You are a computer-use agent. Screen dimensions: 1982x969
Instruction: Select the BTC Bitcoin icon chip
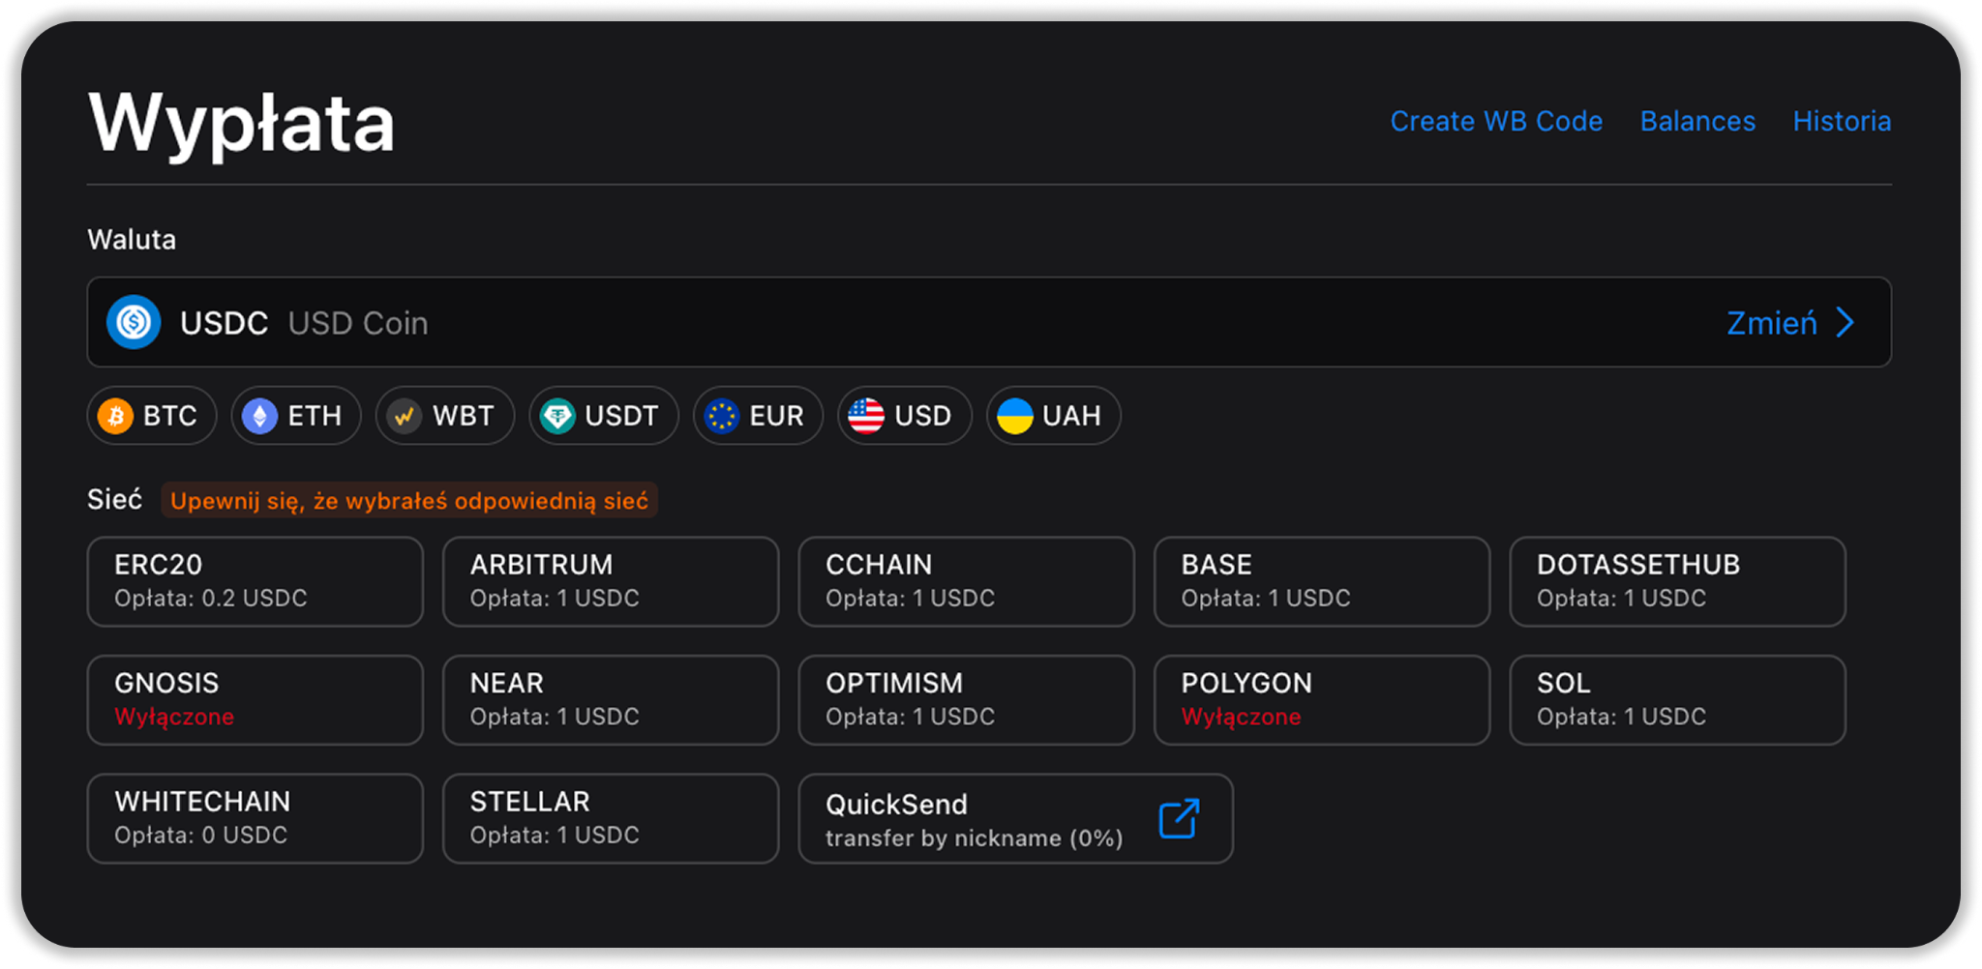116,416
